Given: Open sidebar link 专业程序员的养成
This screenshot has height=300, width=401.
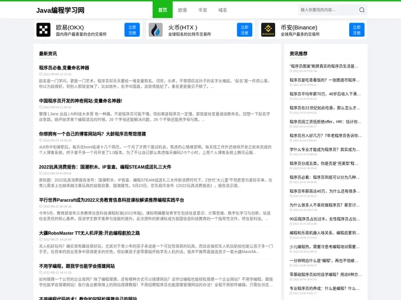Looking at the screenshot, I should pos(324,288).
